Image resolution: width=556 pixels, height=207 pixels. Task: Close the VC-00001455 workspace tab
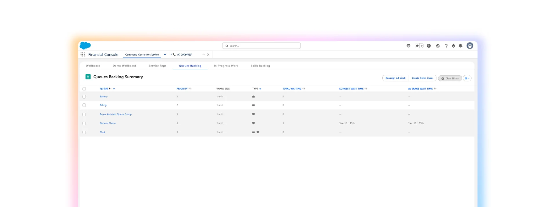[208, 54]
